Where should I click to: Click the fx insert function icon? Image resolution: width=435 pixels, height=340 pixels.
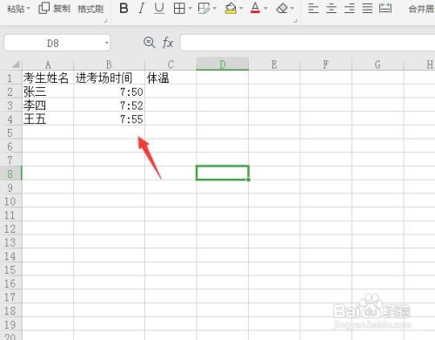168,43
